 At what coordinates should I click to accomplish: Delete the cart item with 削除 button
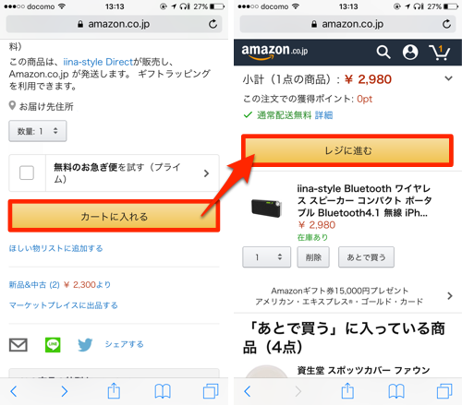coord(313,257)
